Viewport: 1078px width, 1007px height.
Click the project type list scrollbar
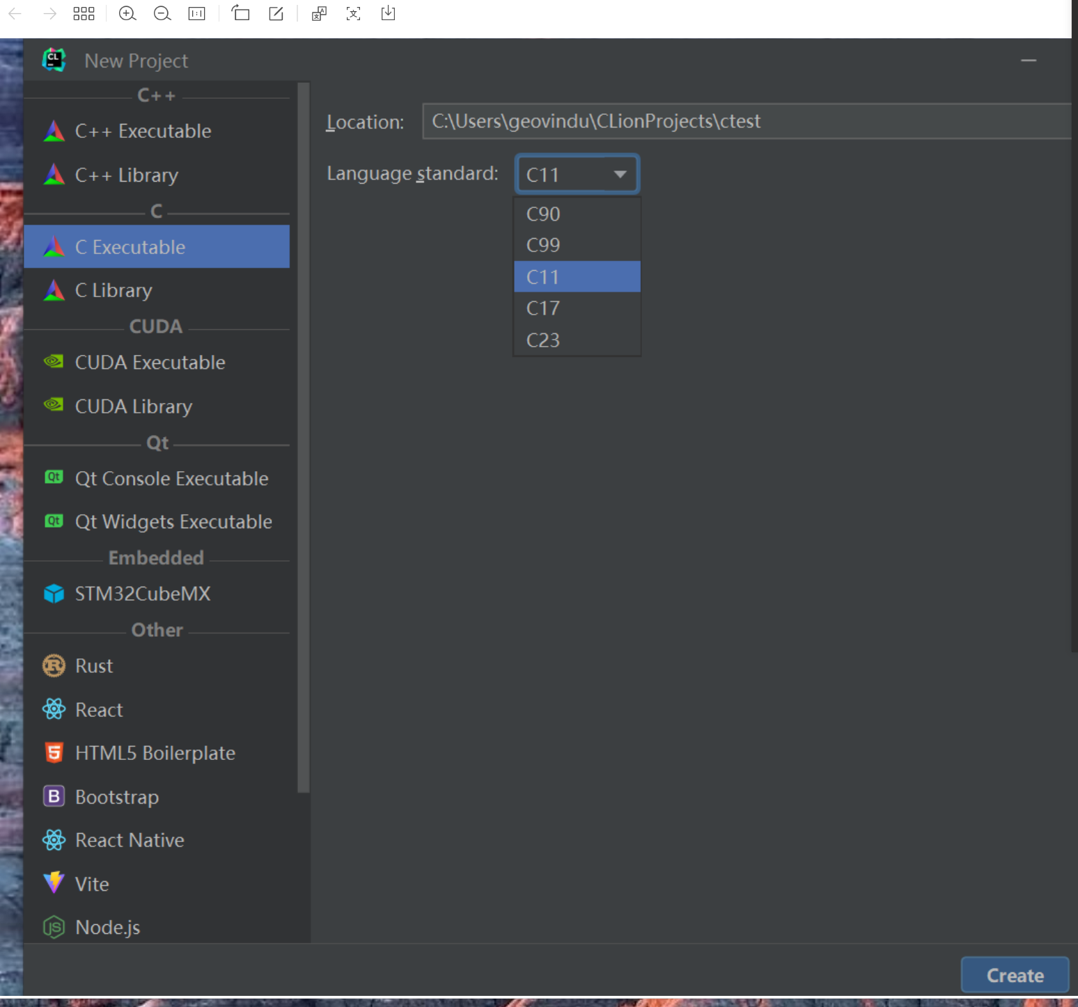[x=303, y=438]
